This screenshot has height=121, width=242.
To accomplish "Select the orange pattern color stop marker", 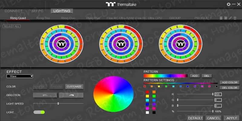I will pos(152,87).
